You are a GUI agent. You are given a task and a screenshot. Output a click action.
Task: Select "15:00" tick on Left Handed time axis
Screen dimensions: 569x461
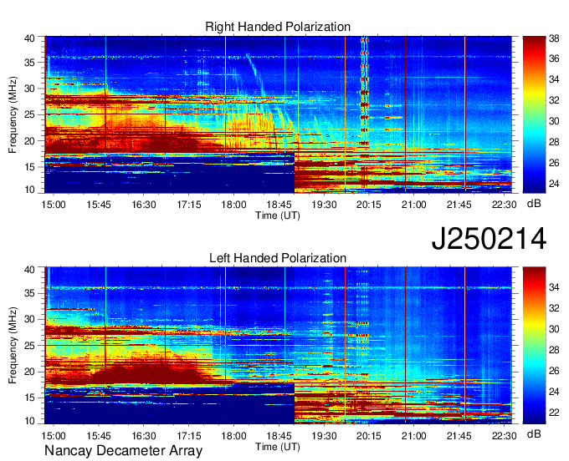pyautogui.click(x=54, y=435)
